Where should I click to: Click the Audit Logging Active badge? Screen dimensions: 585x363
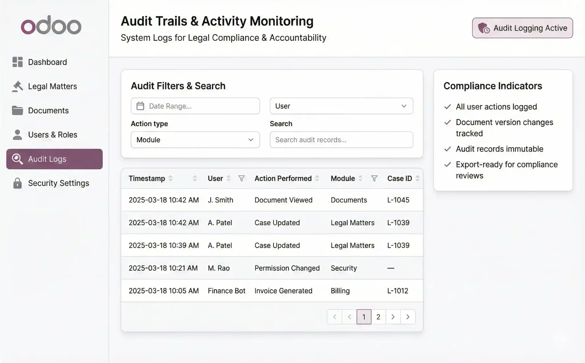pos(522,28)
